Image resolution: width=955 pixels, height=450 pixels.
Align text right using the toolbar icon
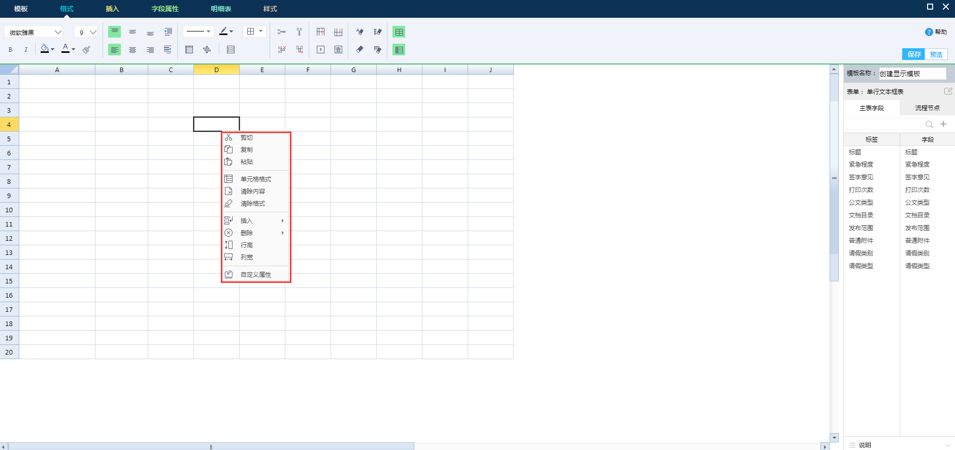pos(150,50)
